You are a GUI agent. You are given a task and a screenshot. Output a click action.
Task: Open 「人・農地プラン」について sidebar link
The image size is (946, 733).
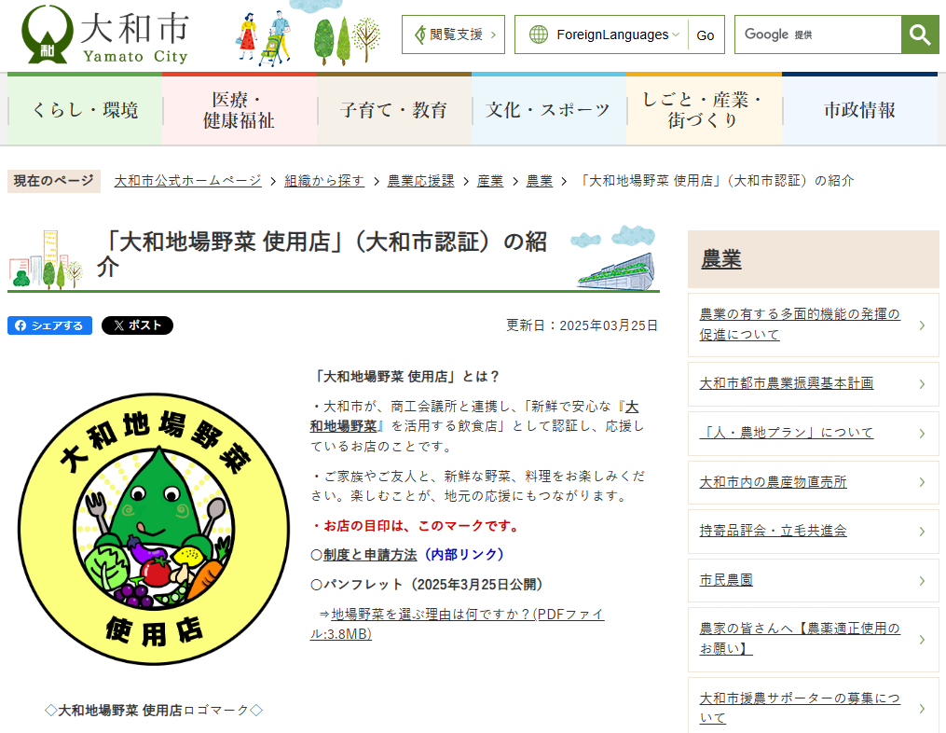click(786, 433)
